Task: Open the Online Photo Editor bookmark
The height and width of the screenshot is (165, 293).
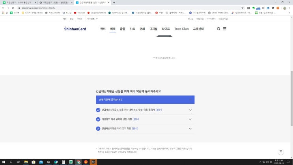Action: [x=218, y=13]
